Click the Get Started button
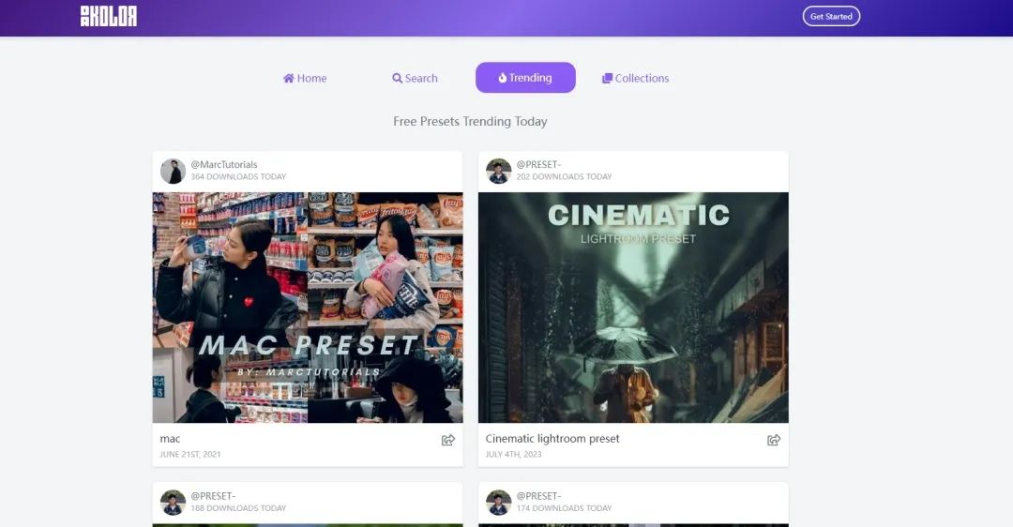The image size is (1013, 527). point(831,16)
